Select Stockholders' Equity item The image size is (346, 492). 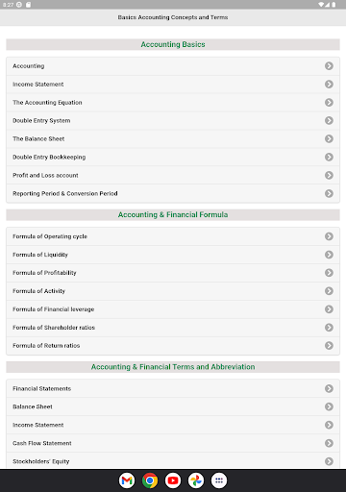point(173,461)
